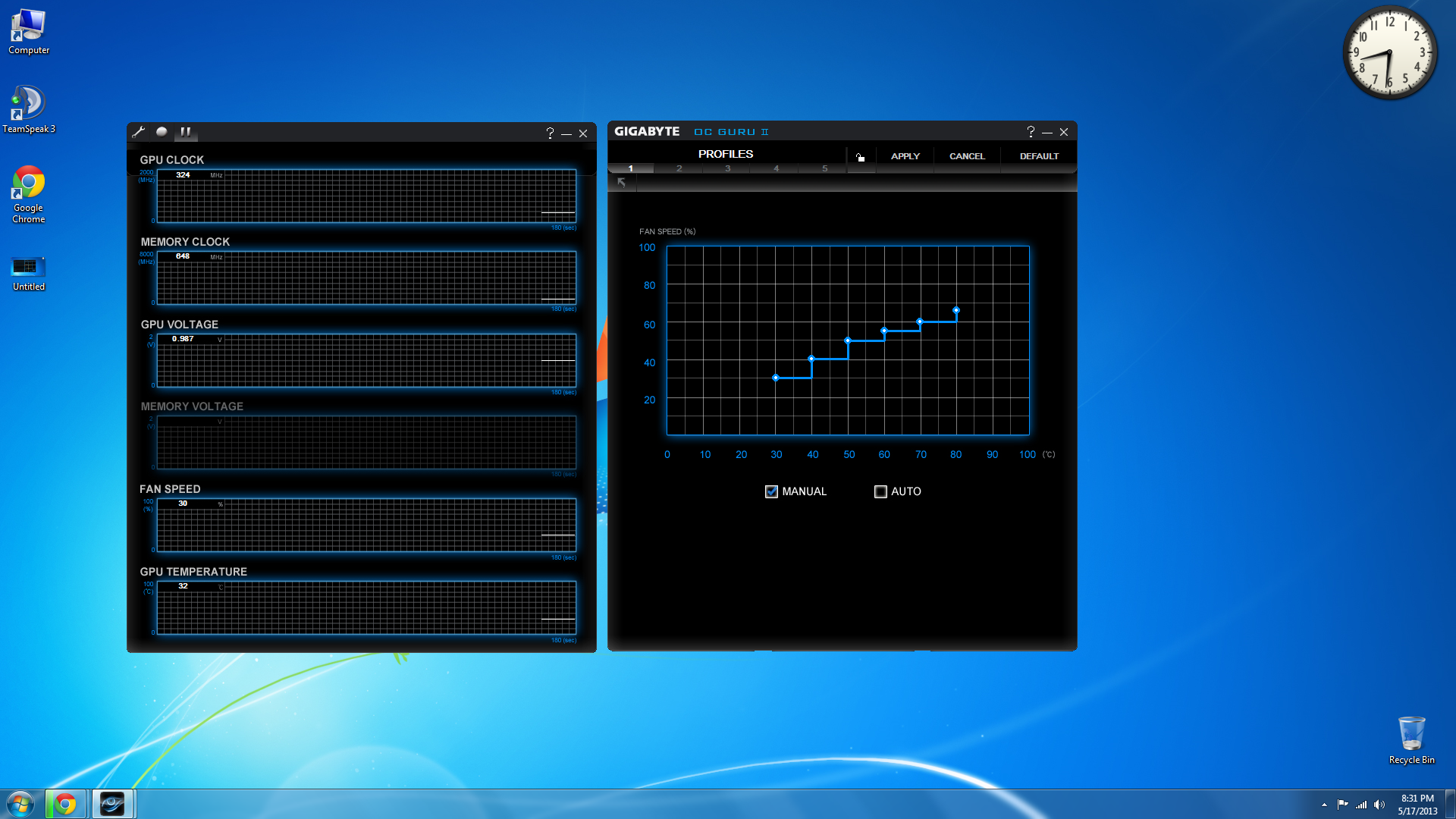Select profile tab 2
1456x819 pixels.
coord(679,168)
